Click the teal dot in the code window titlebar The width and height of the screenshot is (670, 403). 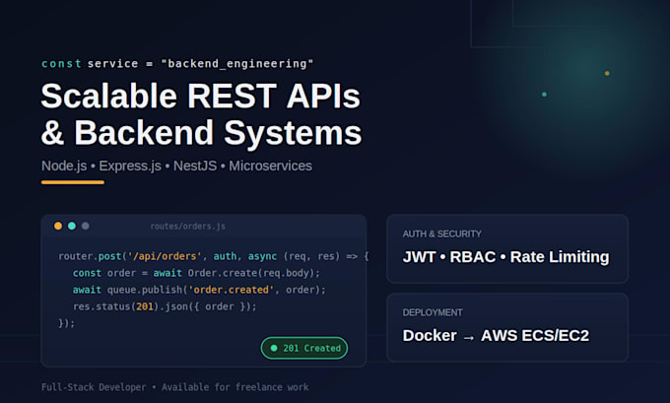click(x=72, y=226)
